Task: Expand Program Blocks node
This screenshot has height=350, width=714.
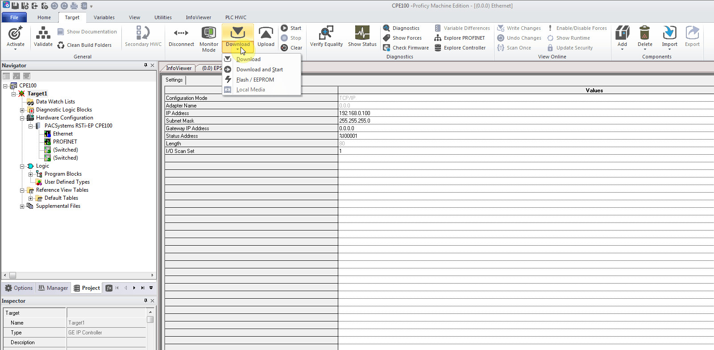Action: tap(31, 174)
